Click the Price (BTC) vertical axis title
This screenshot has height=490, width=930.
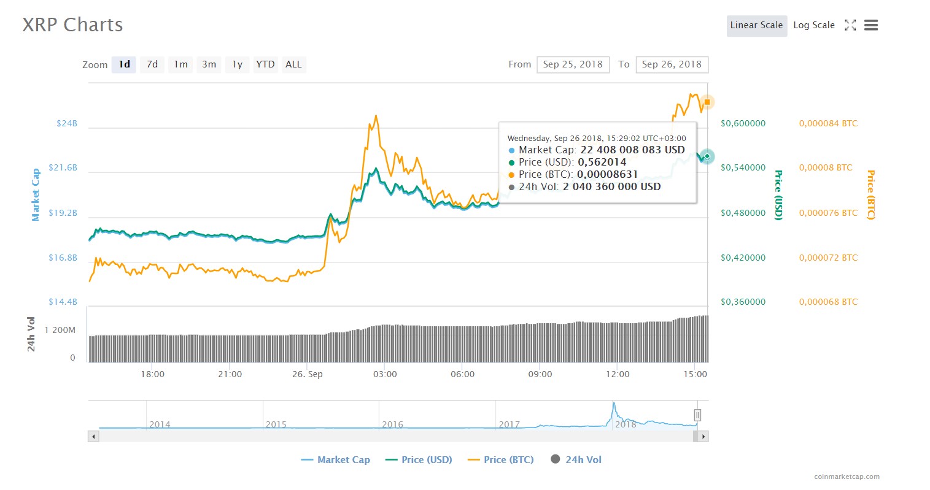[x=870, y=194]
